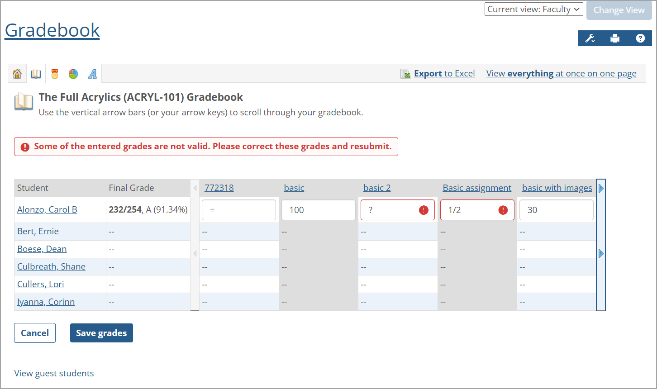Open the wrench settings tool
Image resolution: width=657 pixels, height=389 pixels.
[590, 38]
